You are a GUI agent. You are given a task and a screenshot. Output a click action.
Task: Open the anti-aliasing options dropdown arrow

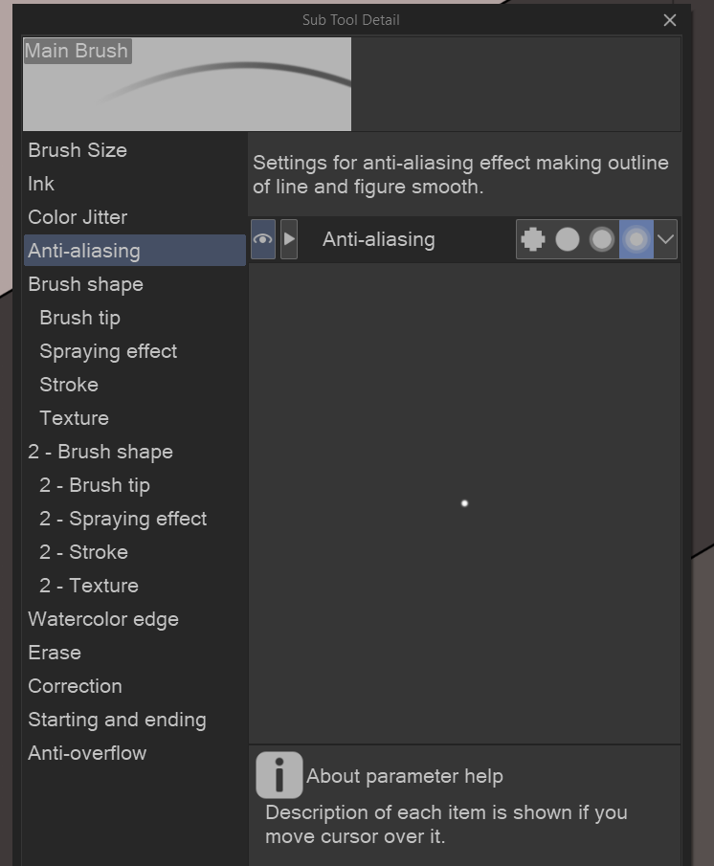point(666,239)
